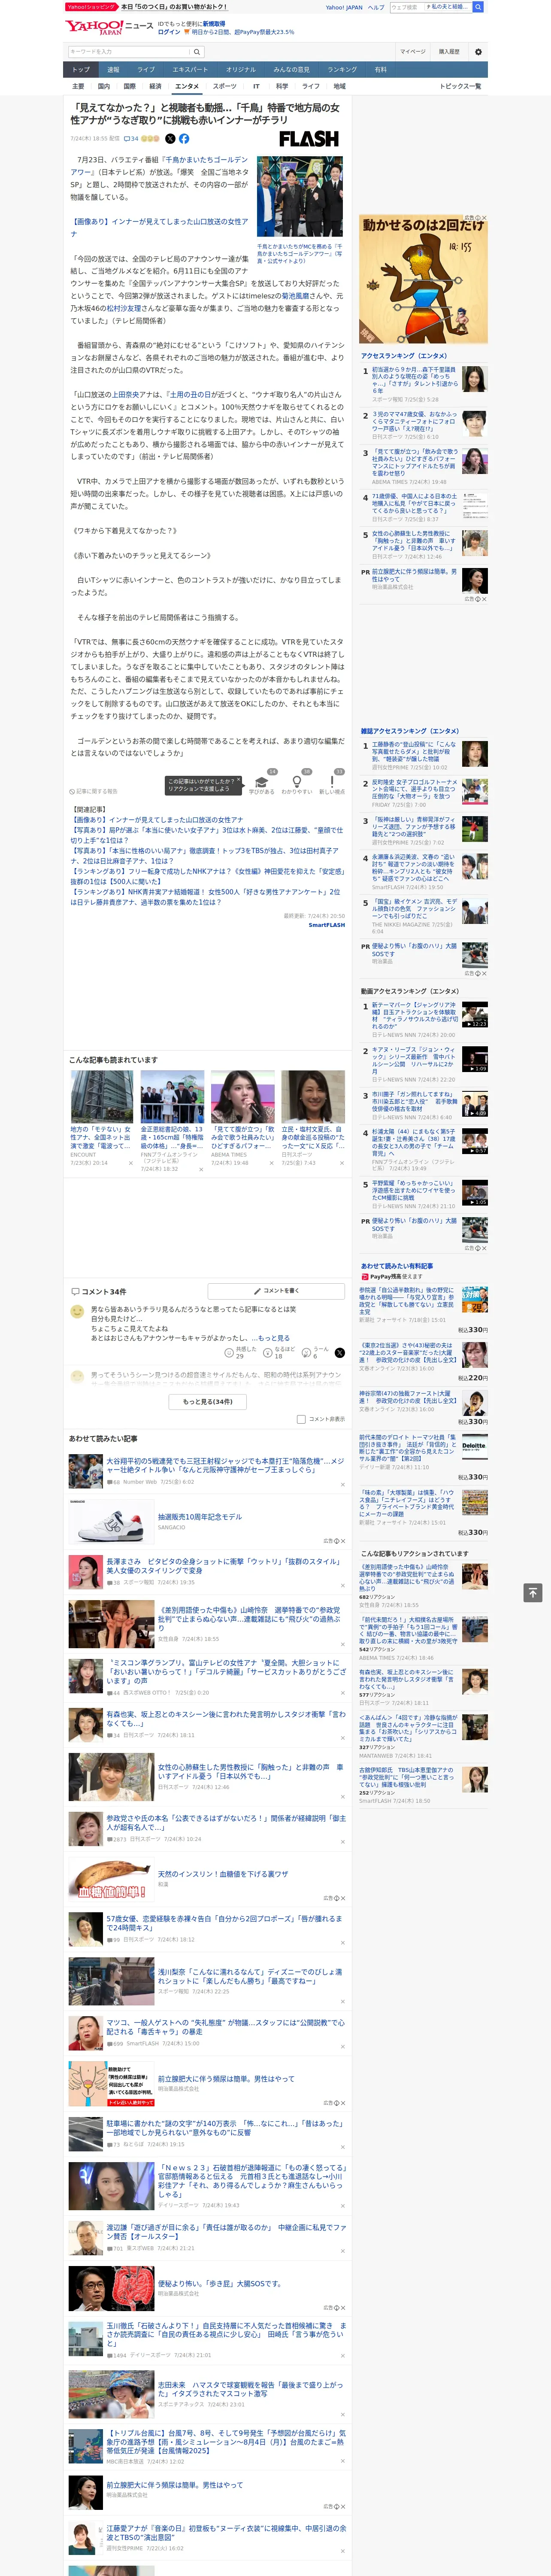The width and height of the screenshot is (551, 2576).
Task: Click うーん reaction on first comment
Action: point(316,1352)
